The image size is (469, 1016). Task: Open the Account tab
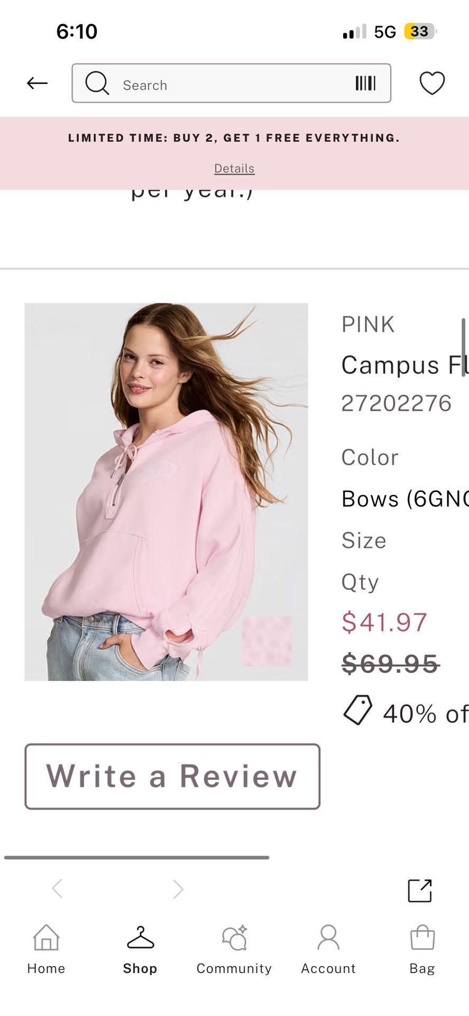328,948
